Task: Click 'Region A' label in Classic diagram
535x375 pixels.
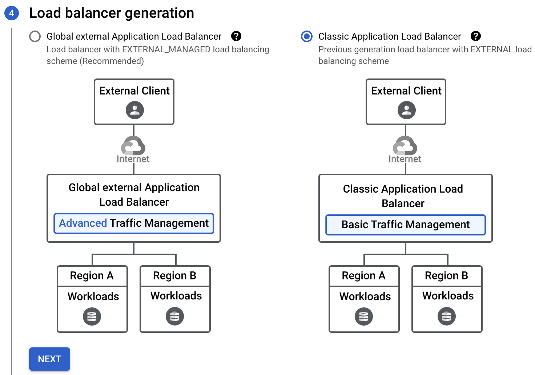Action: click(x=364, y=276)
